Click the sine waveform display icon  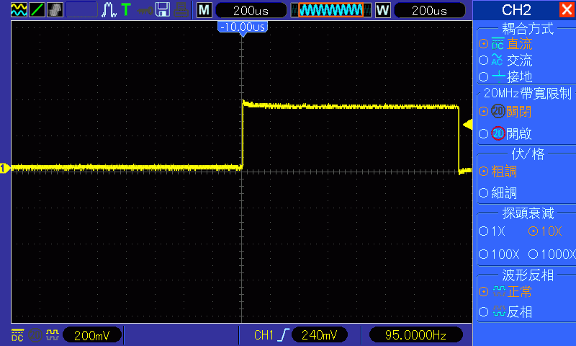click(x=19, y=10)
